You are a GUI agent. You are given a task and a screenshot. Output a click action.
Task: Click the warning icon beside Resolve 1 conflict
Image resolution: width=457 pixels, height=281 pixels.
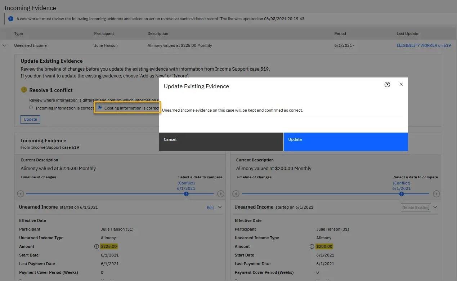pyautogui.click(x=24, y=90)
